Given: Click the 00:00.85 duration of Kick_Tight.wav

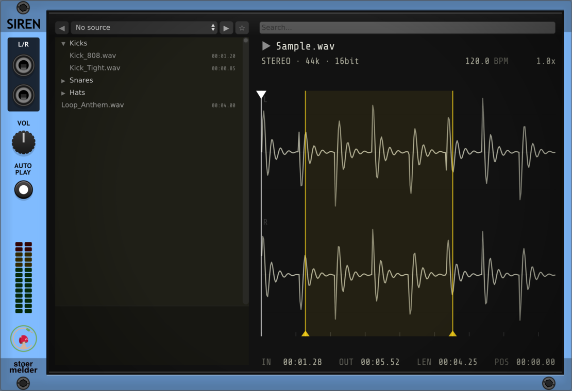Looking at the screenshot, I should point(224,68).
